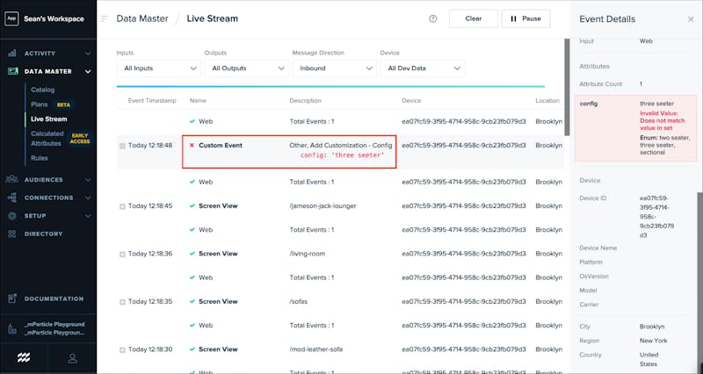Toggle batch expander at Today 12:18:36
The image size is (703, 374).
click(x=122, y=255)
